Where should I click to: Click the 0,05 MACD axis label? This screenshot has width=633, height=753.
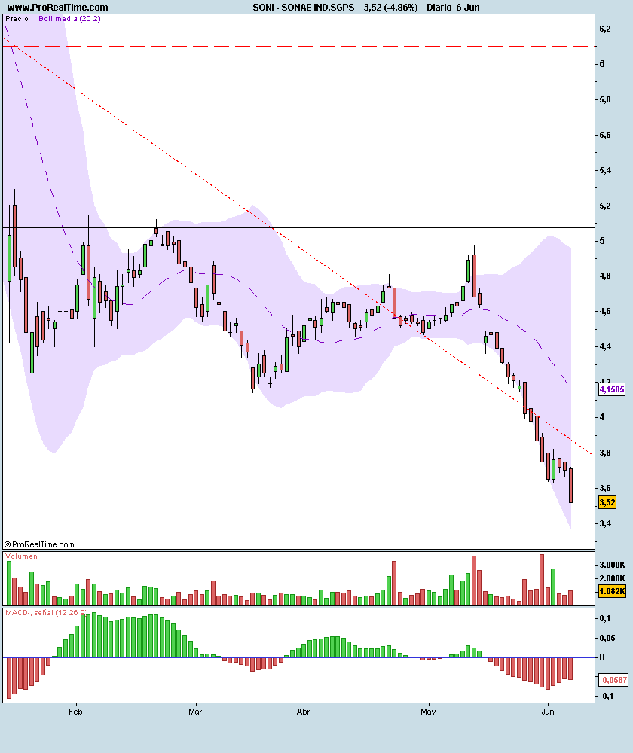[607, 639]
